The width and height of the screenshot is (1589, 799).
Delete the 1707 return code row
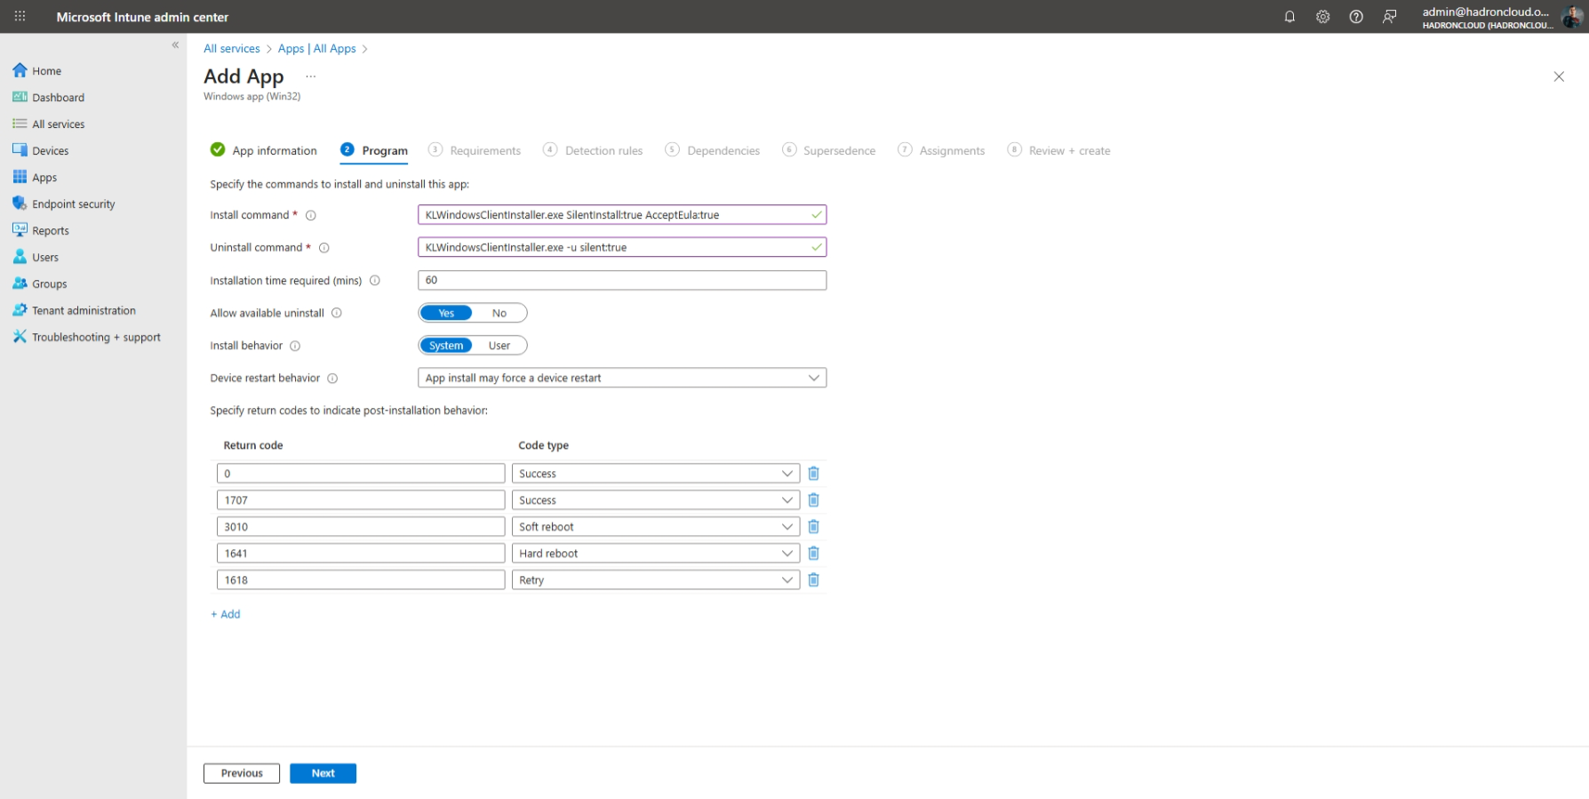point(813,500)
